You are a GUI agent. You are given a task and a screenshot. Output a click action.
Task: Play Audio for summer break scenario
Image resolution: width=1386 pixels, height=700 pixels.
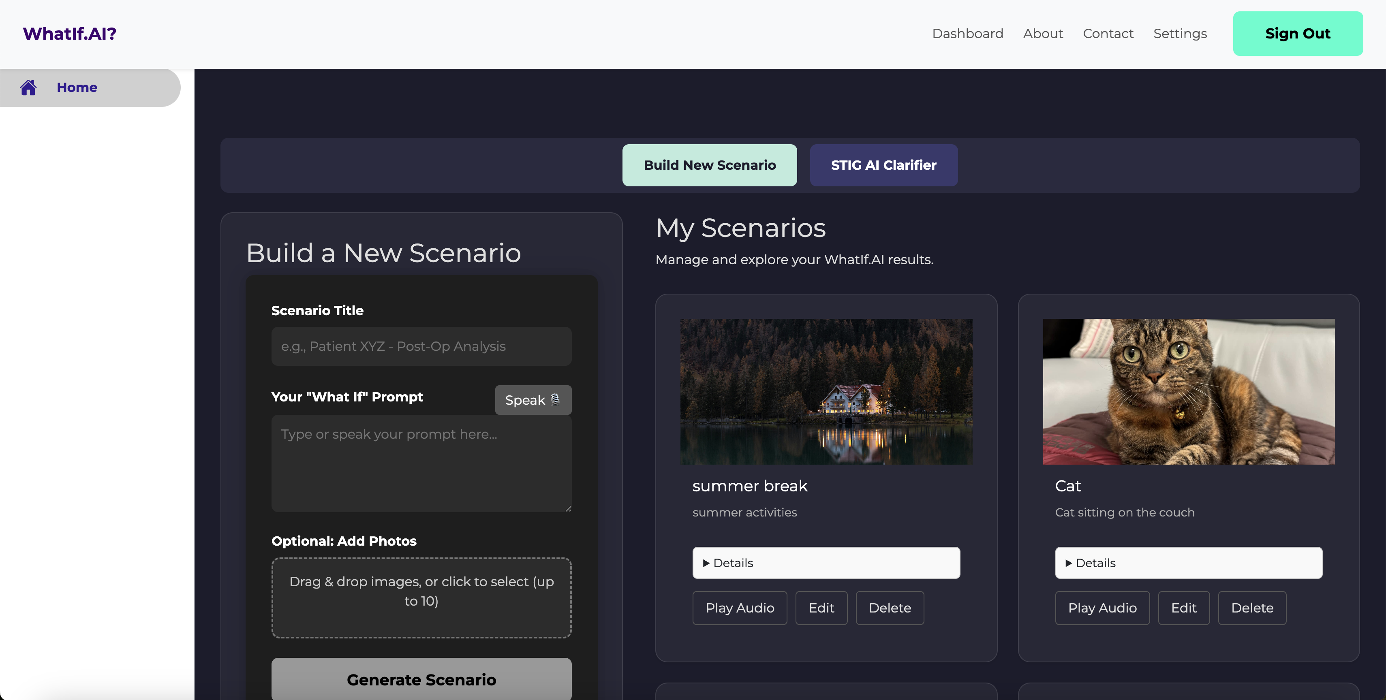pyautogui.click(x=739, y=608)
